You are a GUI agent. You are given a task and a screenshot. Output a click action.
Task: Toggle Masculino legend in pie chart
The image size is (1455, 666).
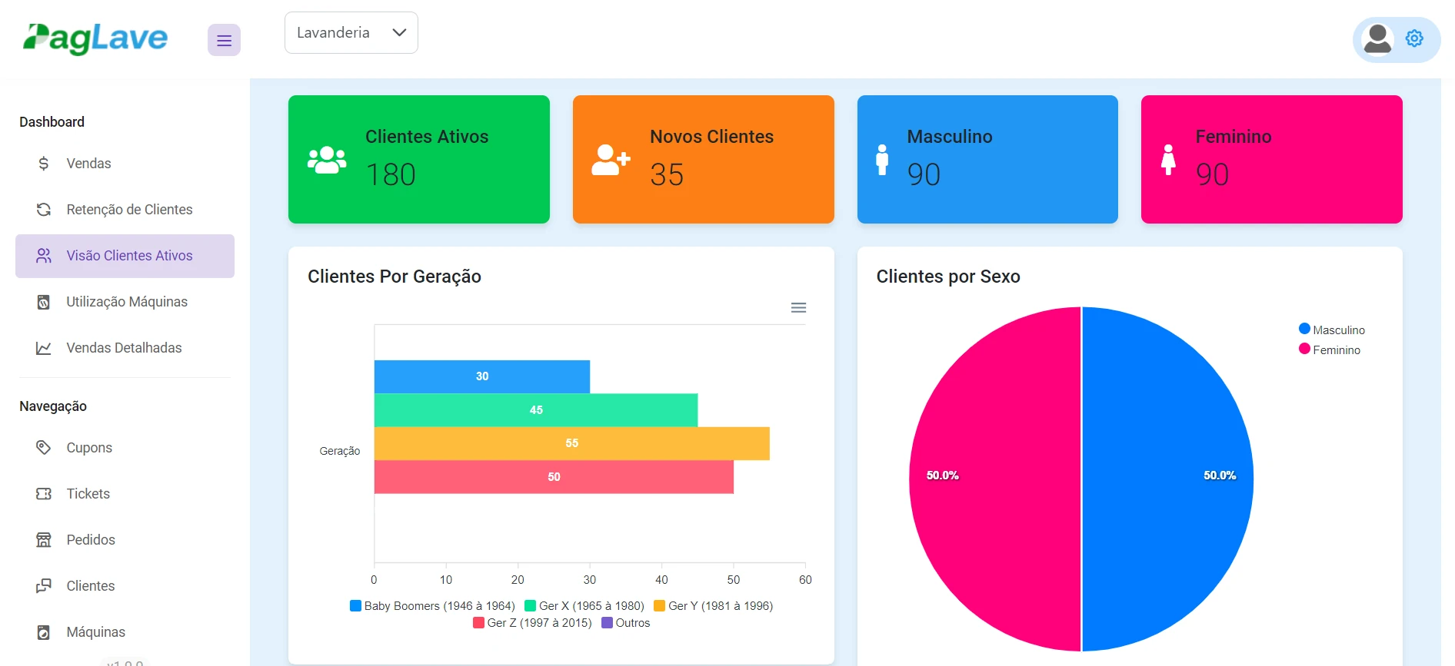tap(1332, 330)
